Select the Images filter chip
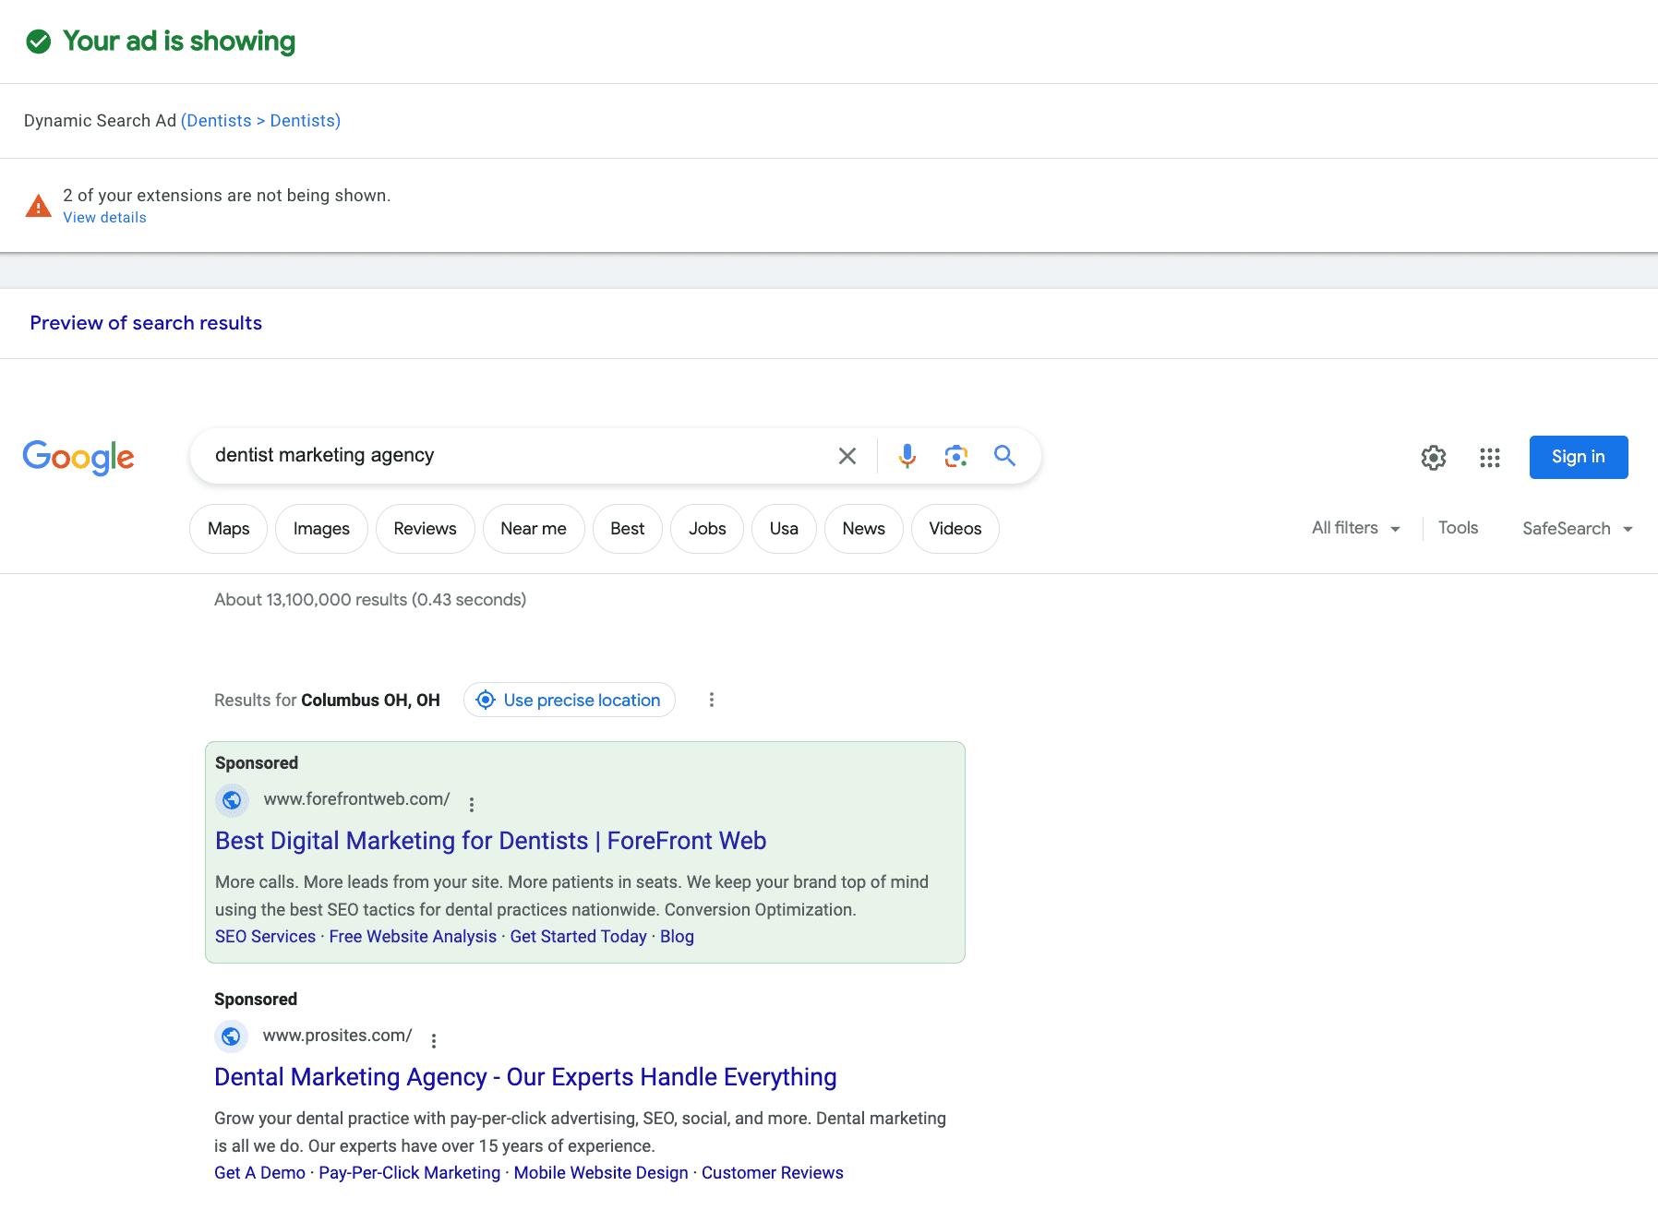The height and width of the screenshot is (1222, 1658). pyautogui.click(x=321, y=529)
